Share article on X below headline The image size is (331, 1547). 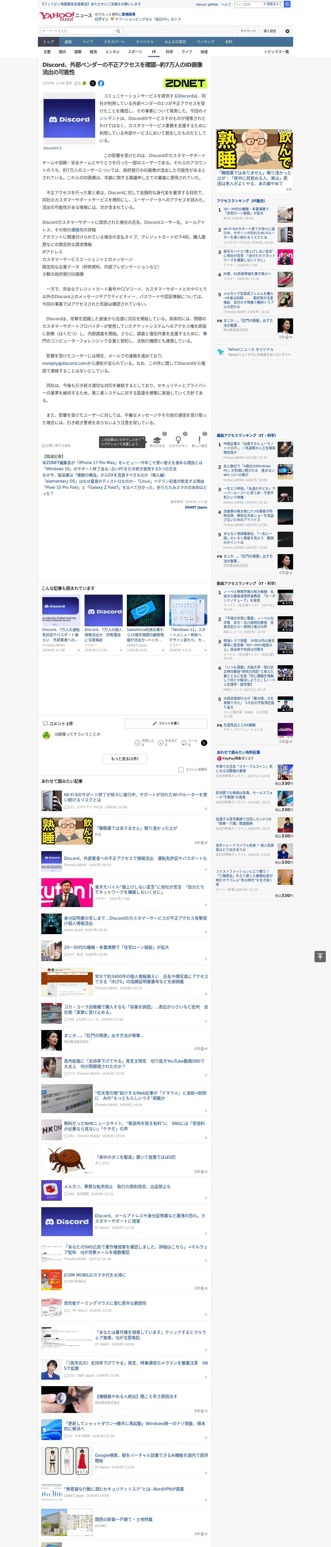click(93, 84)
